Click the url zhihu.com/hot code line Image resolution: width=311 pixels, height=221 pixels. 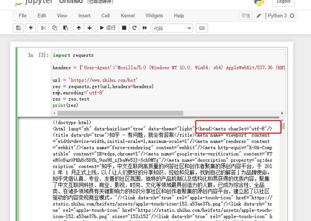point(95,80)
